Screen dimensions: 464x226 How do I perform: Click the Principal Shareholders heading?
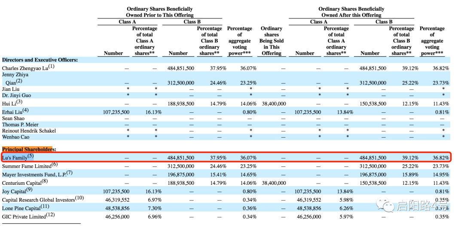[x=27, y=150]
